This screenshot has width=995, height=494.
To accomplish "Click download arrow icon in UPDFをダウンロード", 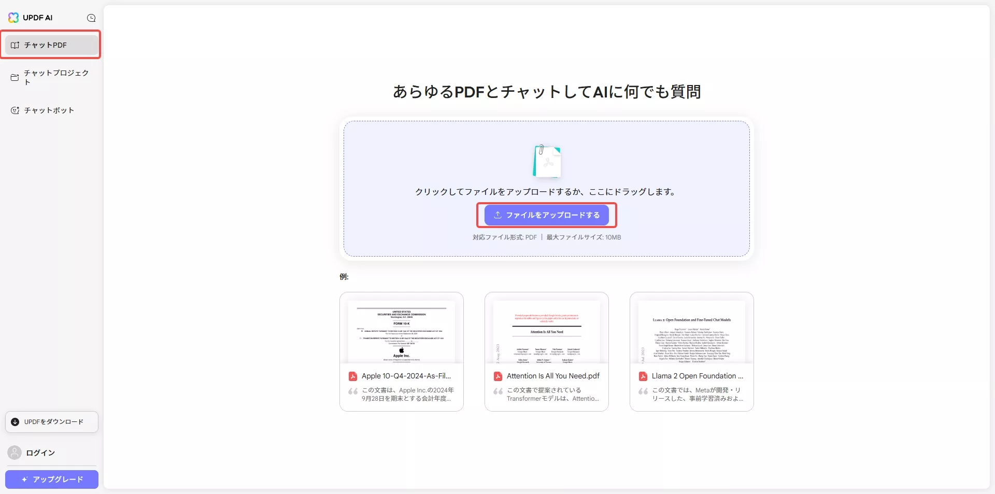I will 15,422.
